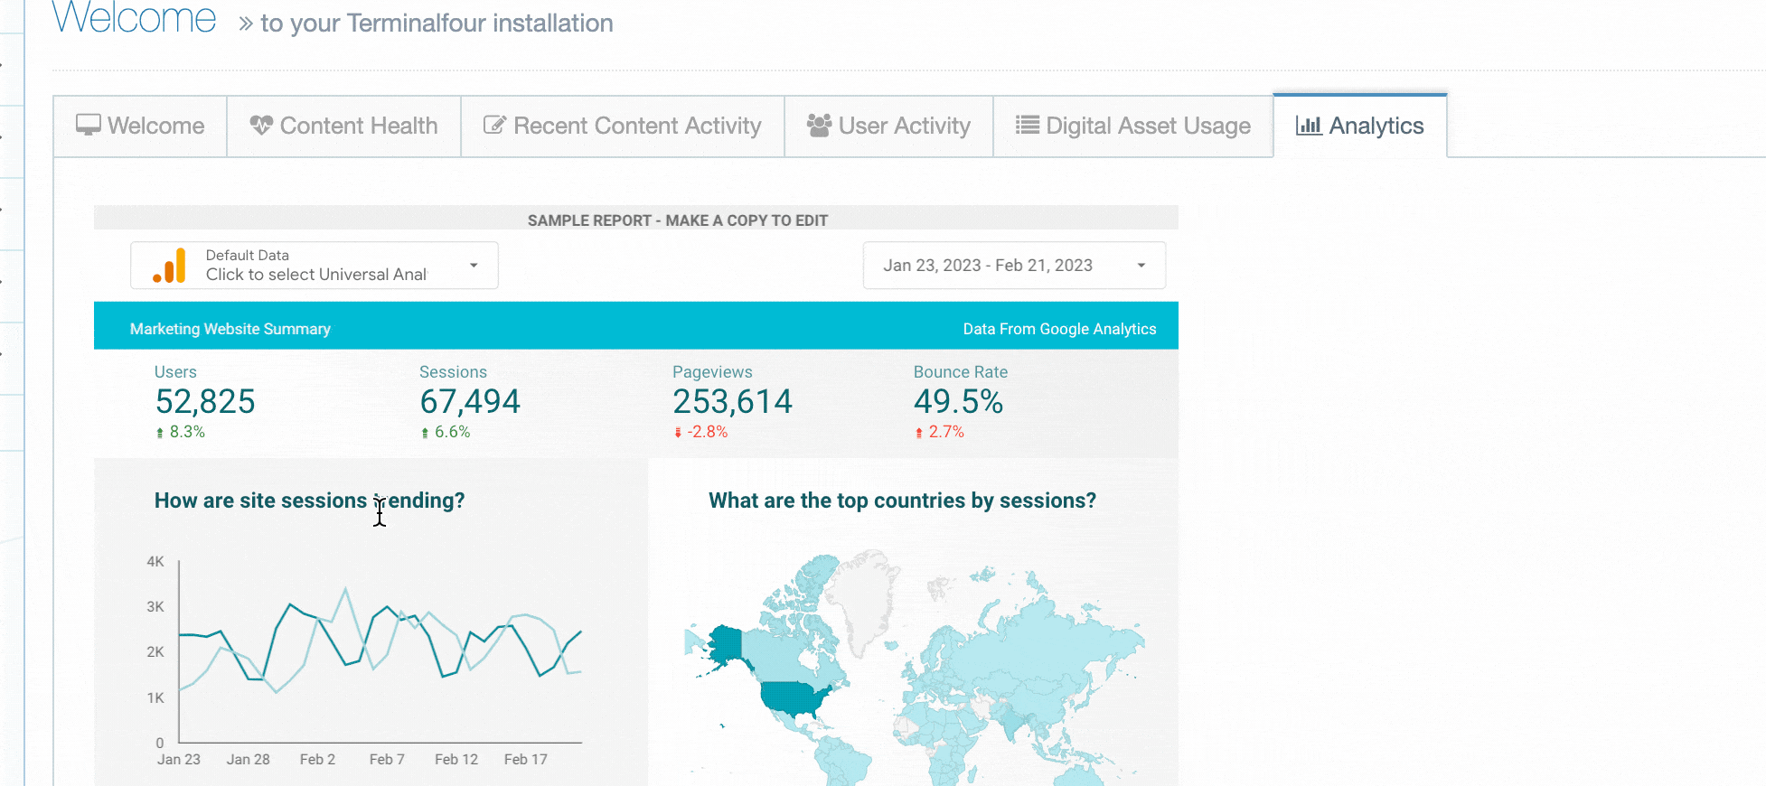
Task: Click the Sessions value 67,494
Action: 470,402
